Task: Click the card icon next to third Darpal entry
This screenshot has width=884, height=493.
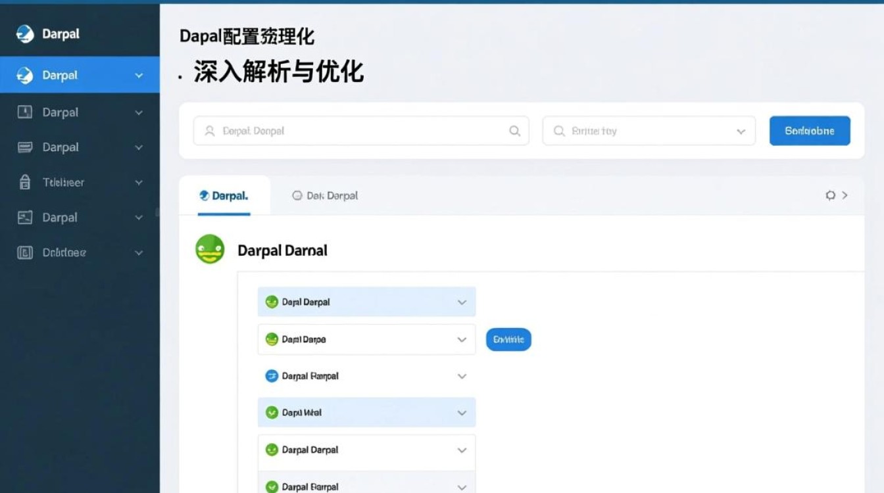Action: pos(24,147)
